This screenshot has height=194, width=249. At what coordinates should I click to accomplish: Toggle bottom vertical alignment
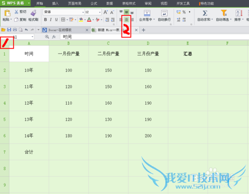132,12
